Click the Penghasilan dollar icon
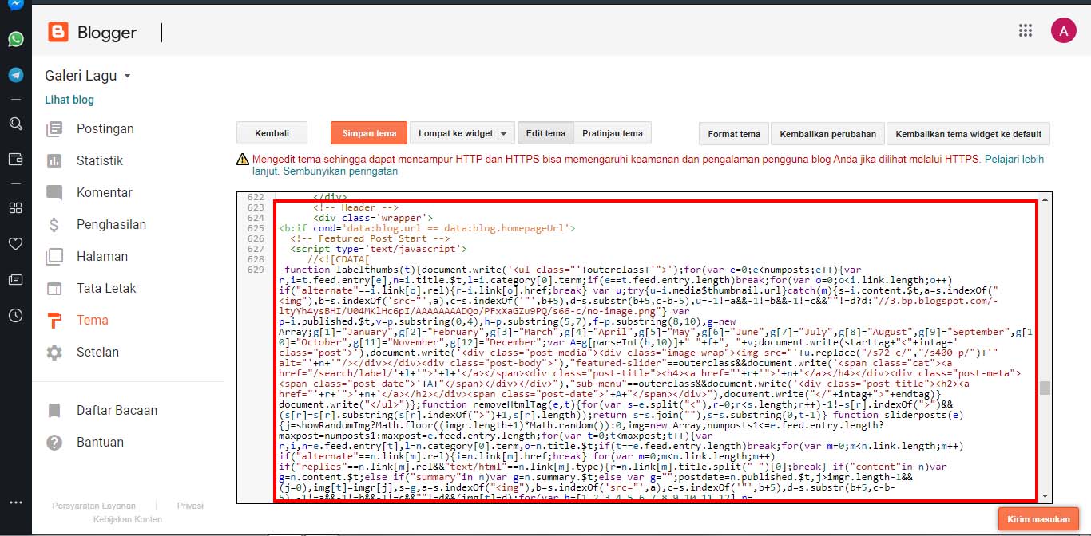The image size is (1091, 536). pyautogui.click(x=54, y=224)
